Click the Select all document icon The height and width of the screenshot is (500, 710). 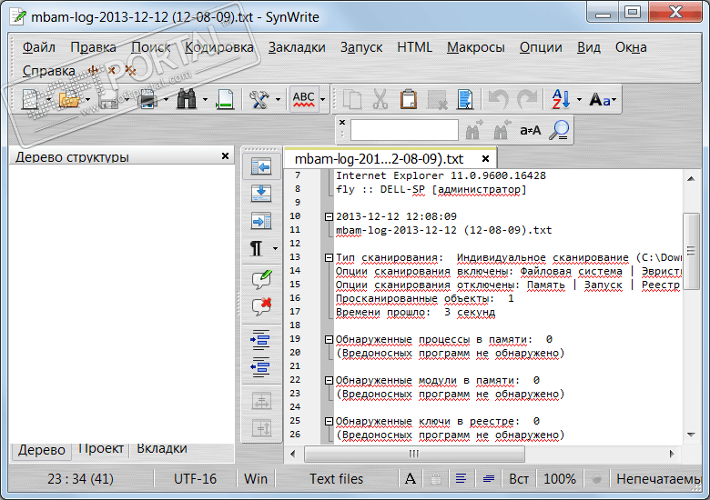coord(465,99)
